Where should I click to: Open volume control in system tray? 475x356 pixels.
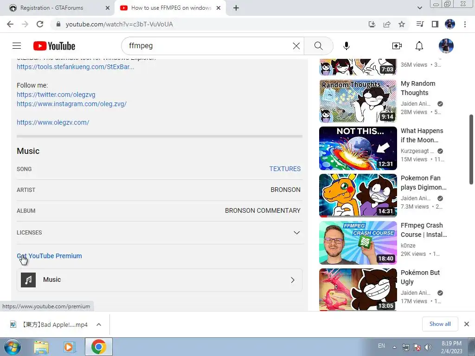point(428,347)
